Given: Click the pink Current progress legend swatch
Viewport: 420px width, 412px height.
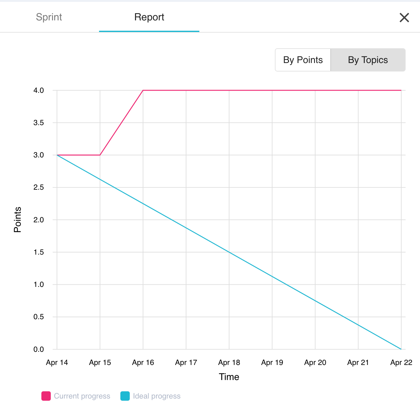Looking at the screenshot, I should (46, 396).
